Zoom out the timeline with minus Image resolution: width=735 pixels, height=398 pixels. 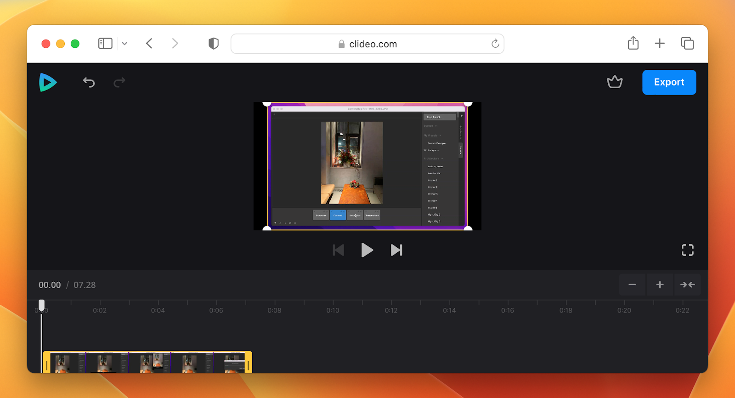point(632,285)
